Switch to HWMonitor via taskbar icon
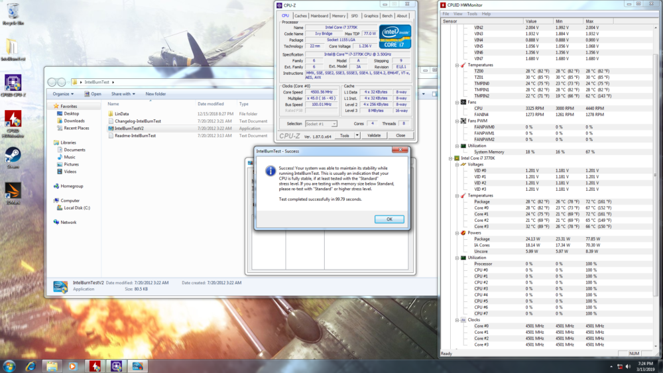663x373 pixels. pos(95,366)
